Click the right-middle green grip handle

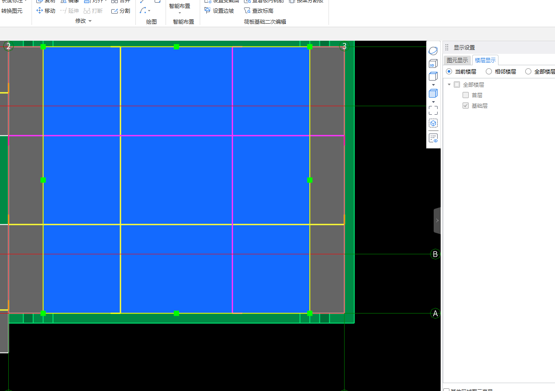310,180
